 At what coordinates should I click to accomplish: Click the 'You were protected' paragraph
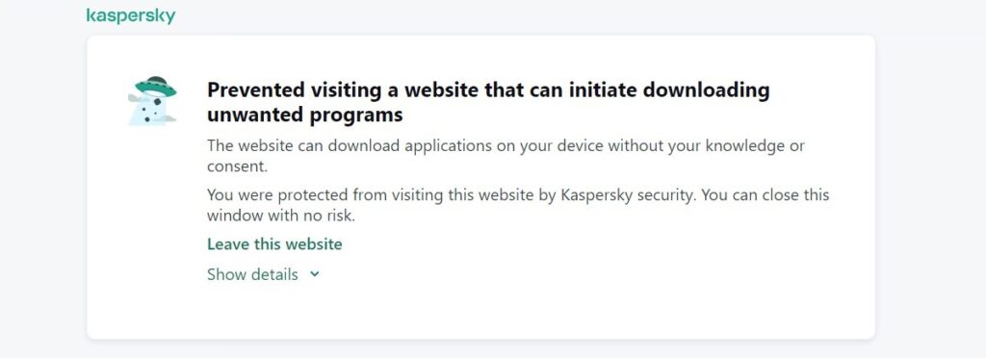click(518, 205)
